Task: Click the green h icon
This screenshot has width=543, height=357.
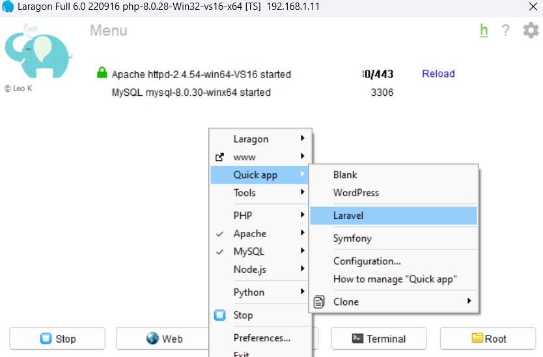Action: tap(484, 31)
